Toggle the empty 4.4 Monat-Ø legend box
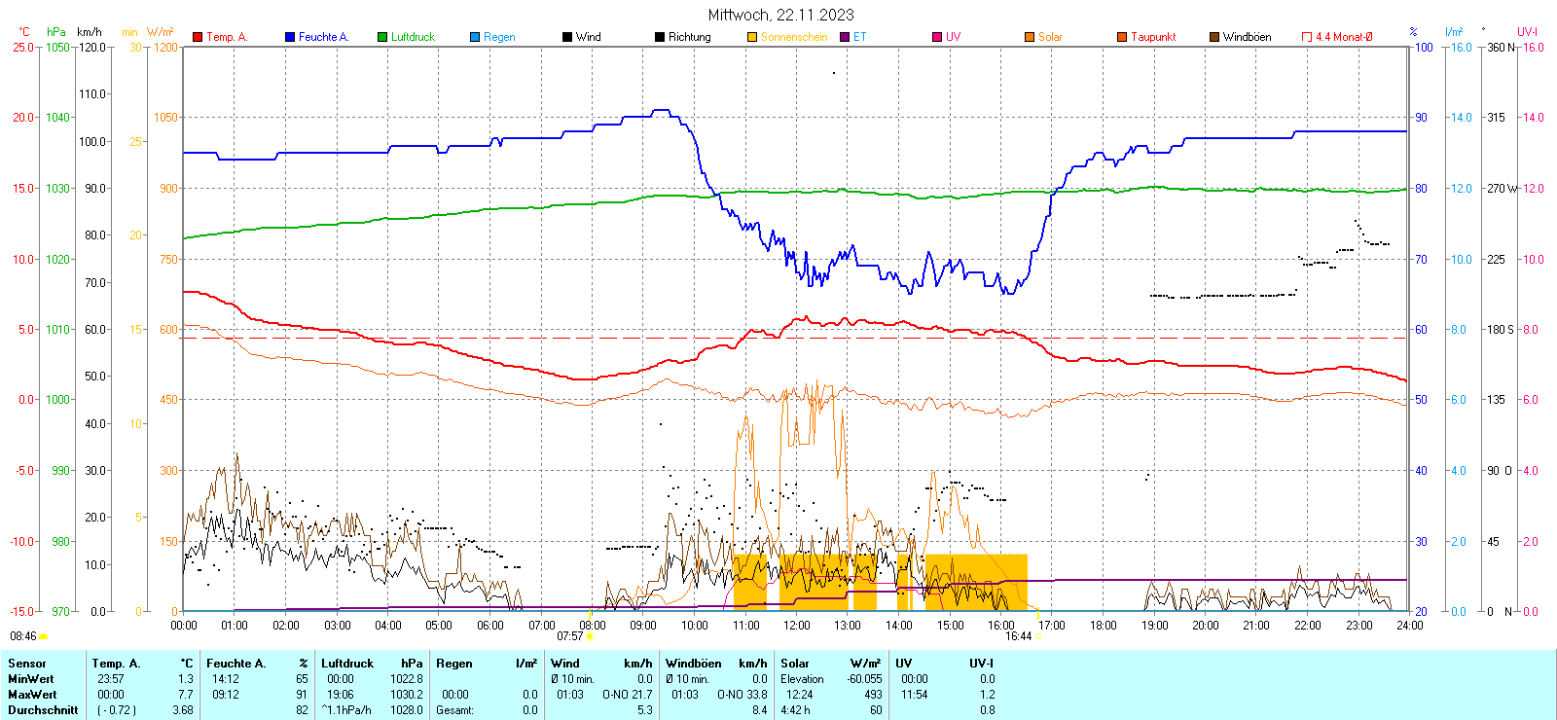This screenshot has width=1557, height=720. [x=1307, y=37]
